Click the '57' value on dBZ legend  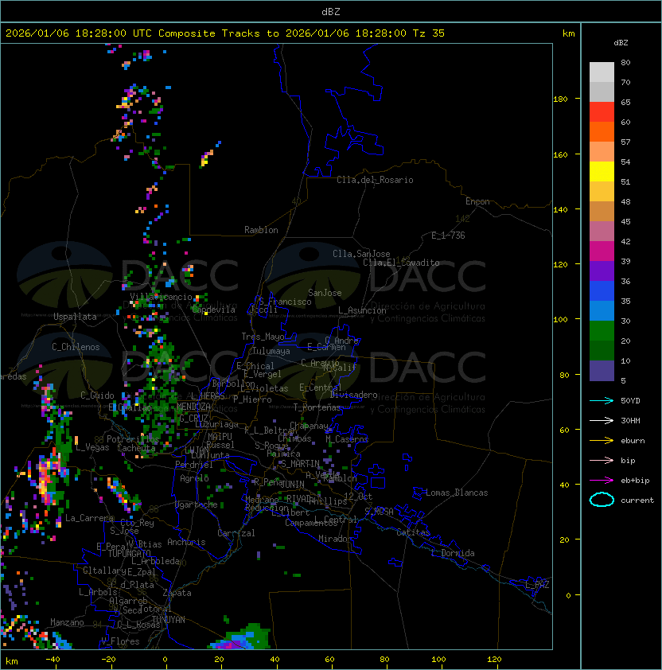point(625,142)
